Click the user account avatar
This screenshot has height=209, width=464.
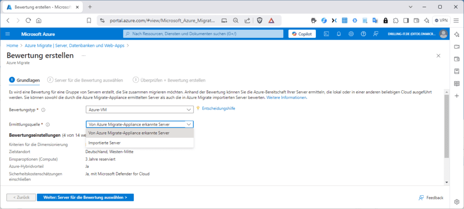pos(443,34)
